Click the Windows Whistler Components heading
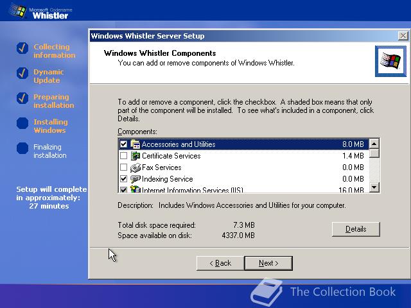The image size is (411, 308). pos(160,53)
